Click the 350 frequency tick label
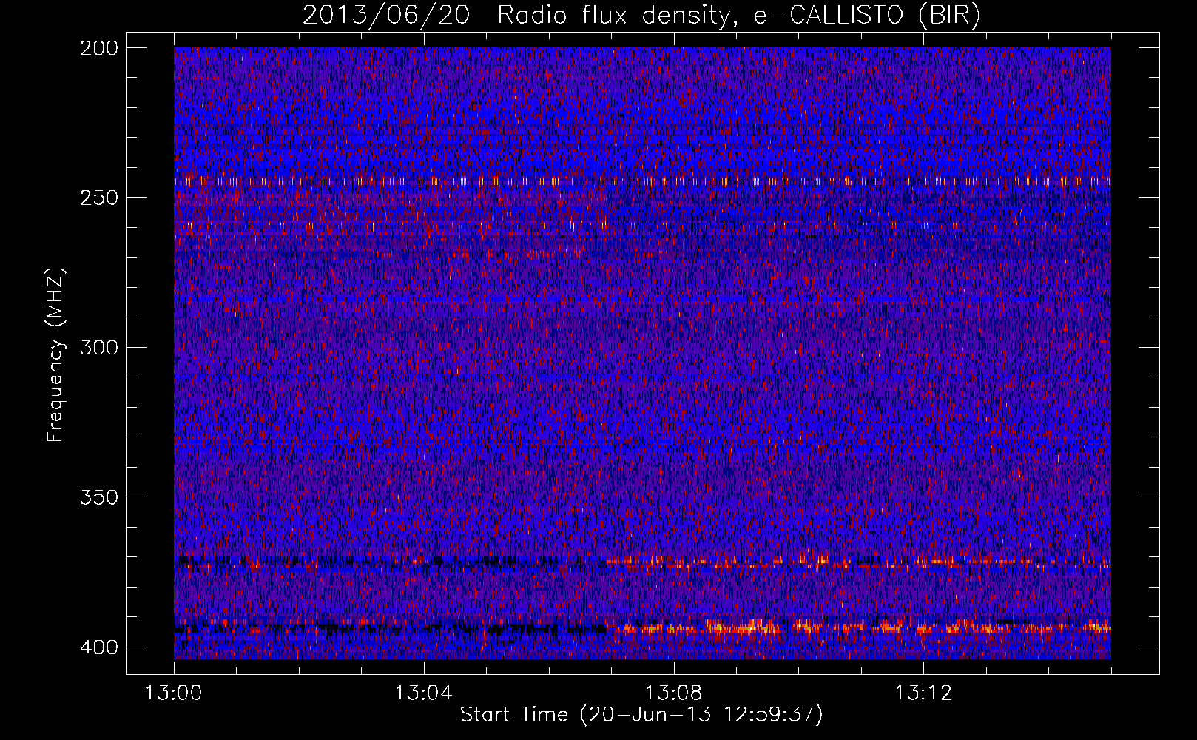Screen dimensions: 1197x740 point(98,497)
